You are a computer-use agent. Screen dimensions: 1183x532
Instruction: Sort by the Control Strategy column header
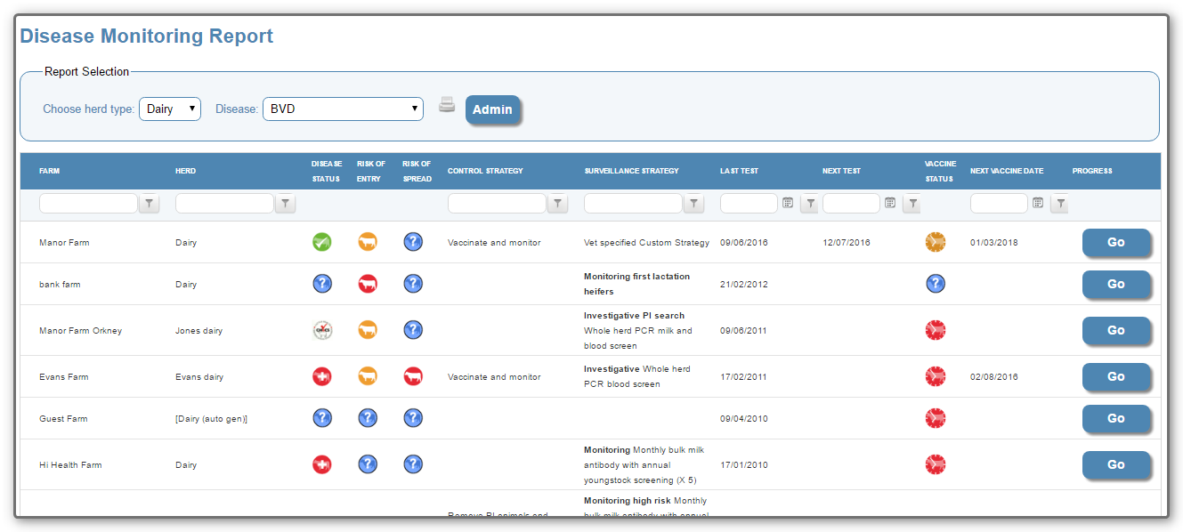485,171
